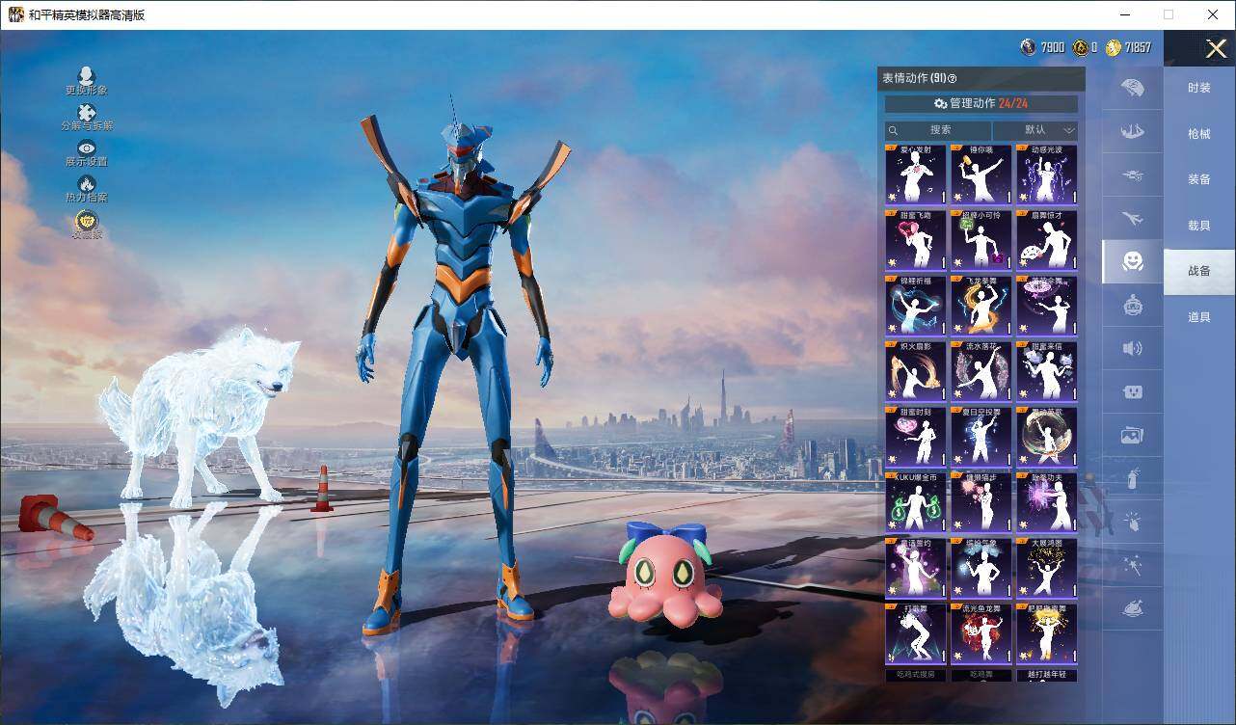Select the 甜蜜飞吻 emote thumbnail
This screenshot has width=1236, height=725.
tap(915, 240)
